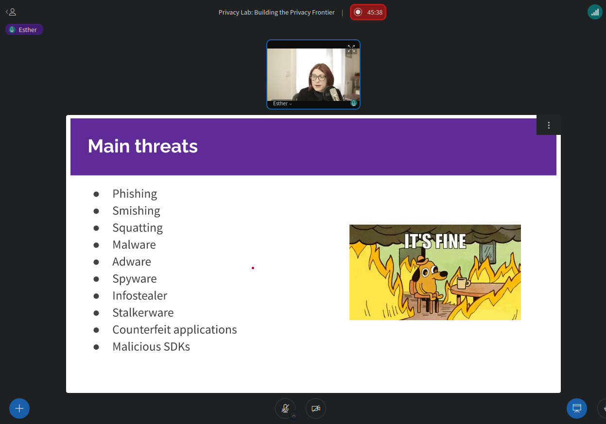
Task: Click the "Smishing" bullet text
Action: pos(136,211)
